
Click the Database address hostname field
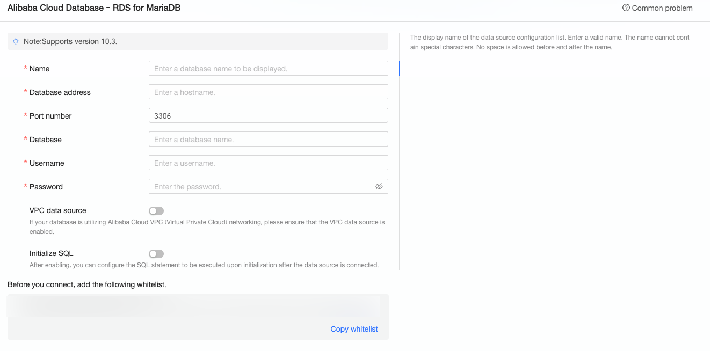click(x=268, y=92)
